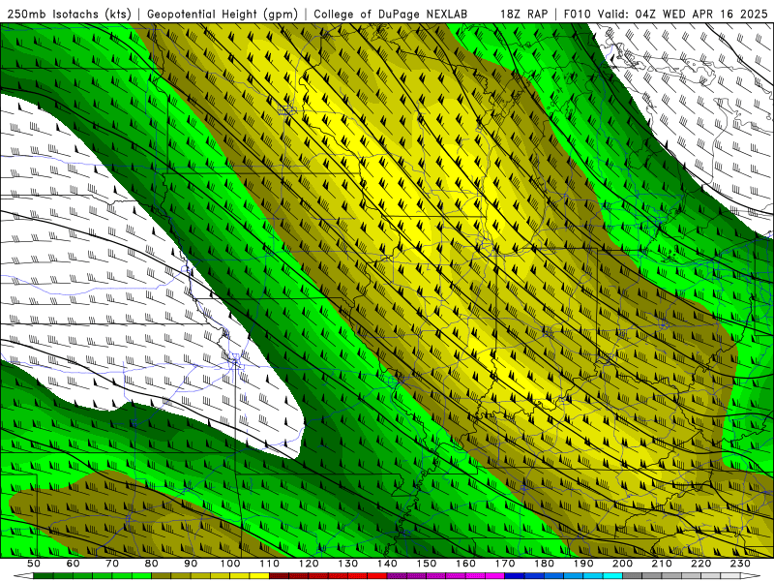Click the 110 label on the colorbar
774x581 pixels.
tap(270, 564)
